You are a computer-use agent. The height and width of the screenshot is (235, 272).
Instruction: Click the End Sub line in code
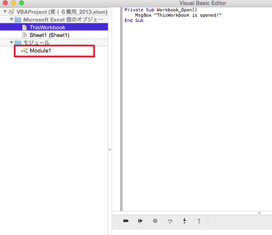pyautogui.click(x=134, y=20)
